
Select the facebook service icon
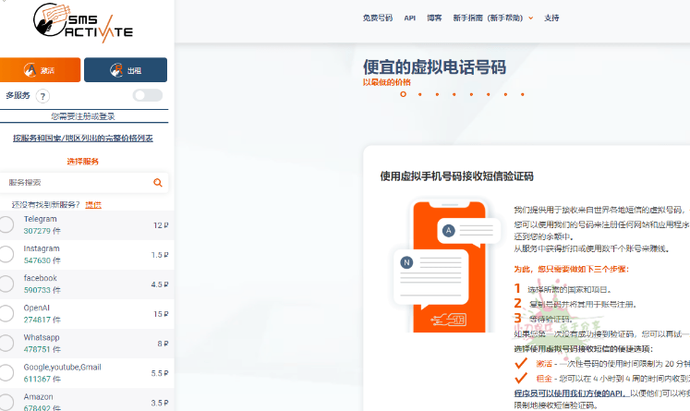click(x=6, y=284)
